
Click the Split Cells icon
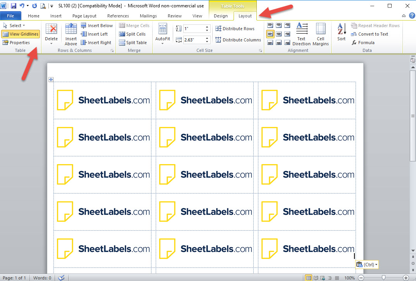pos(122,34)
